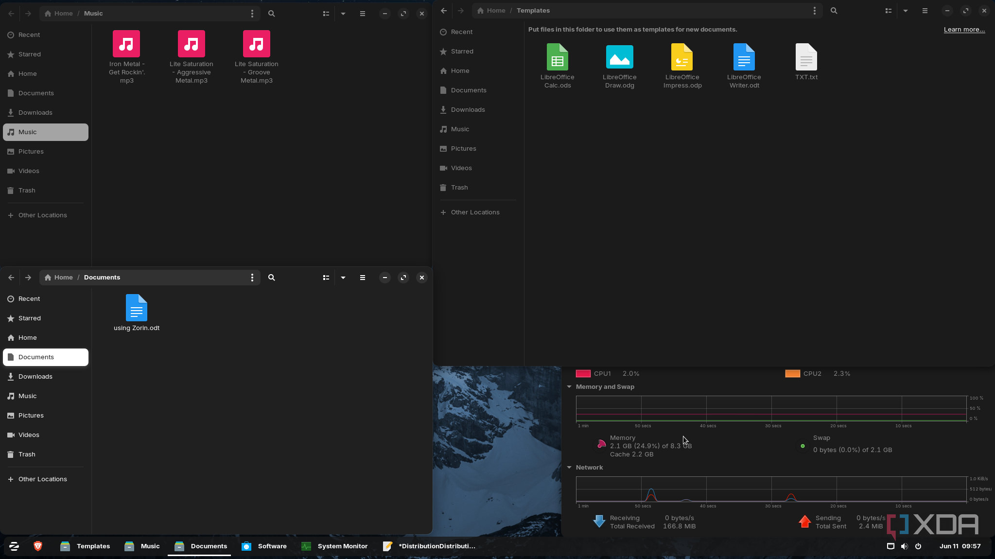Click the CPU1 color swatch
The height and width of the screenshot is (559, 995).
coord(583,374)
